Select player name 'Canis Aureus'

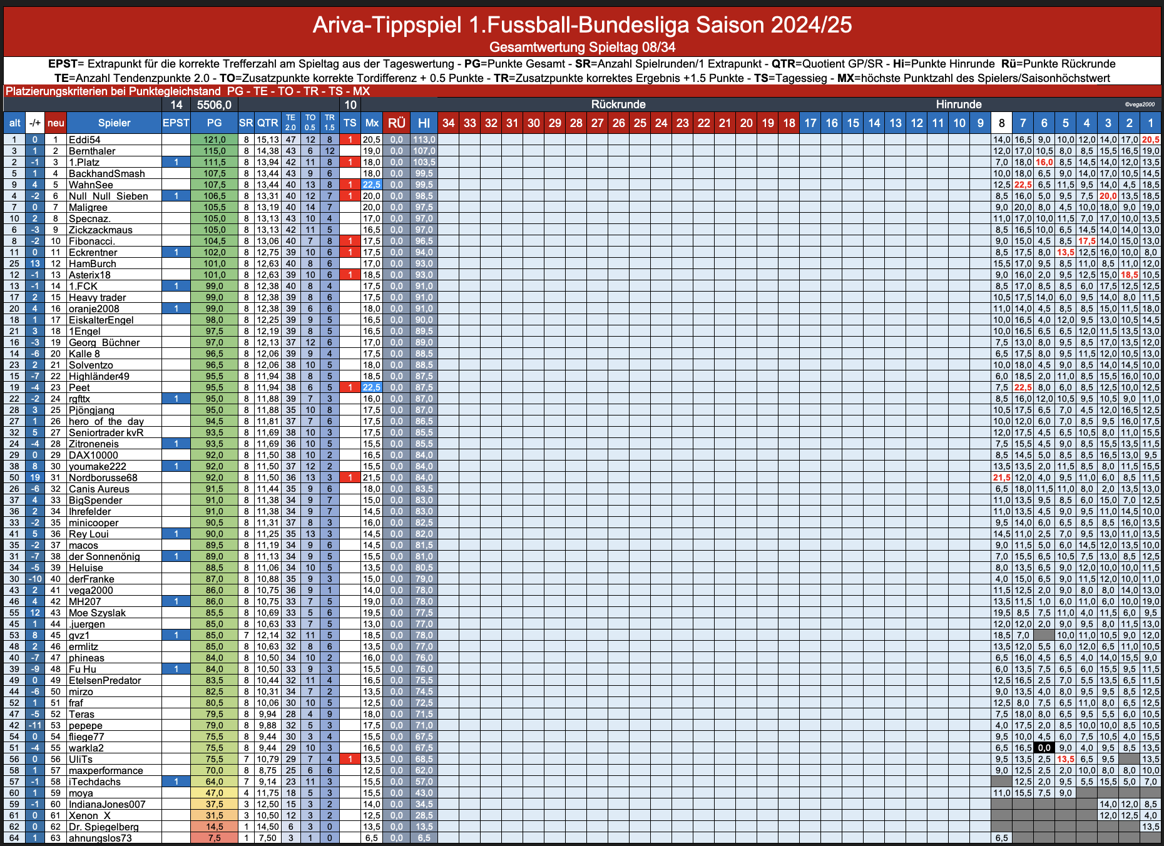pos(99,489)
